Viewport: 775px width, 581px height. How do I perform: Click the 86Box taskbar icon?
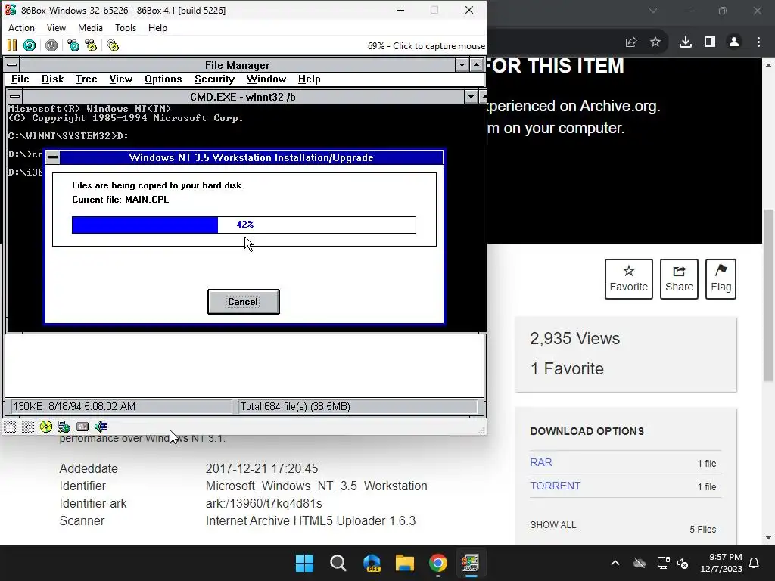471,563
